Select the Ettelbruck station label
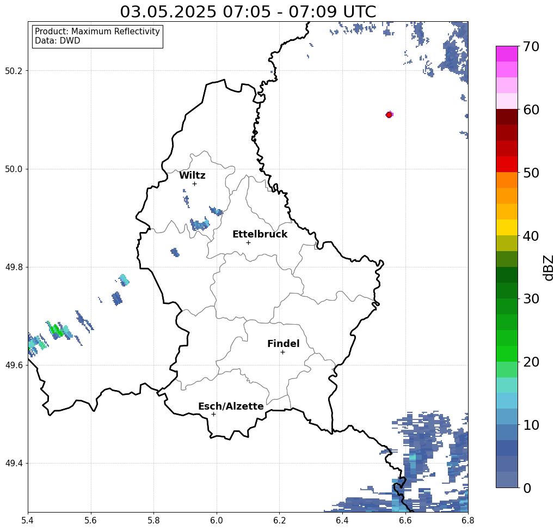 pos(260,234)
